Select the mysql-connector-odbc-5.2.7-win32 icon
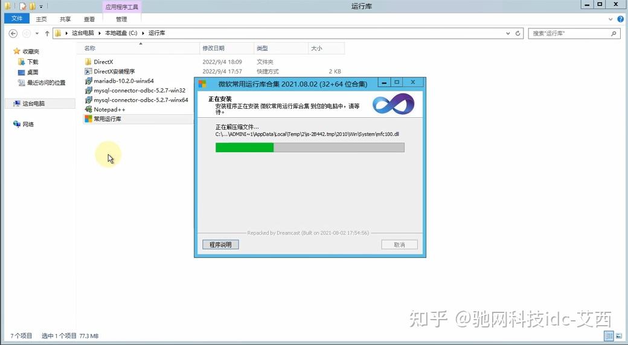628x345 pixels. click(89, 91)
